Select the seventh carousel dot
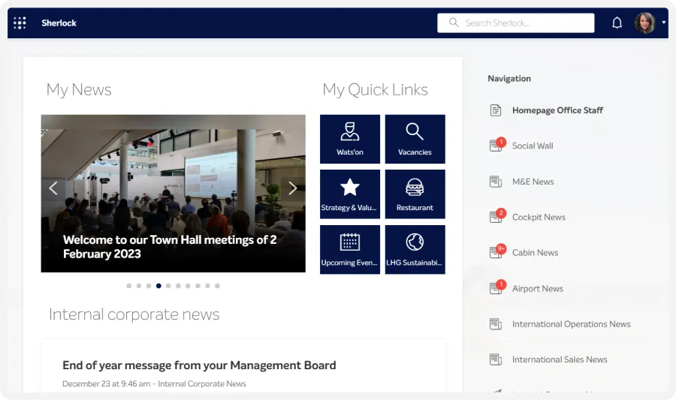This screenshot has width=676, height=400. point(188,286)
